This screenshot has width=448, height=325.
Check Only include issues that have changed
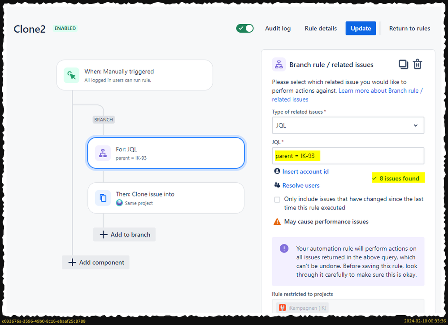point(277,200)
